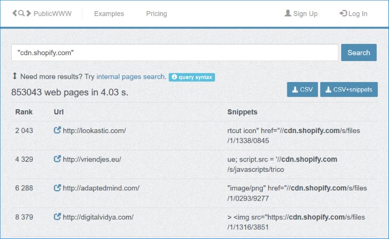
Task: Open the PublicWWW home logo
Action: [42, 13]
